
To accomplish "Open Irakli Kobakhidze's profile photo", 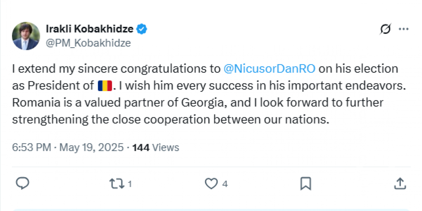I will point(26,36).
